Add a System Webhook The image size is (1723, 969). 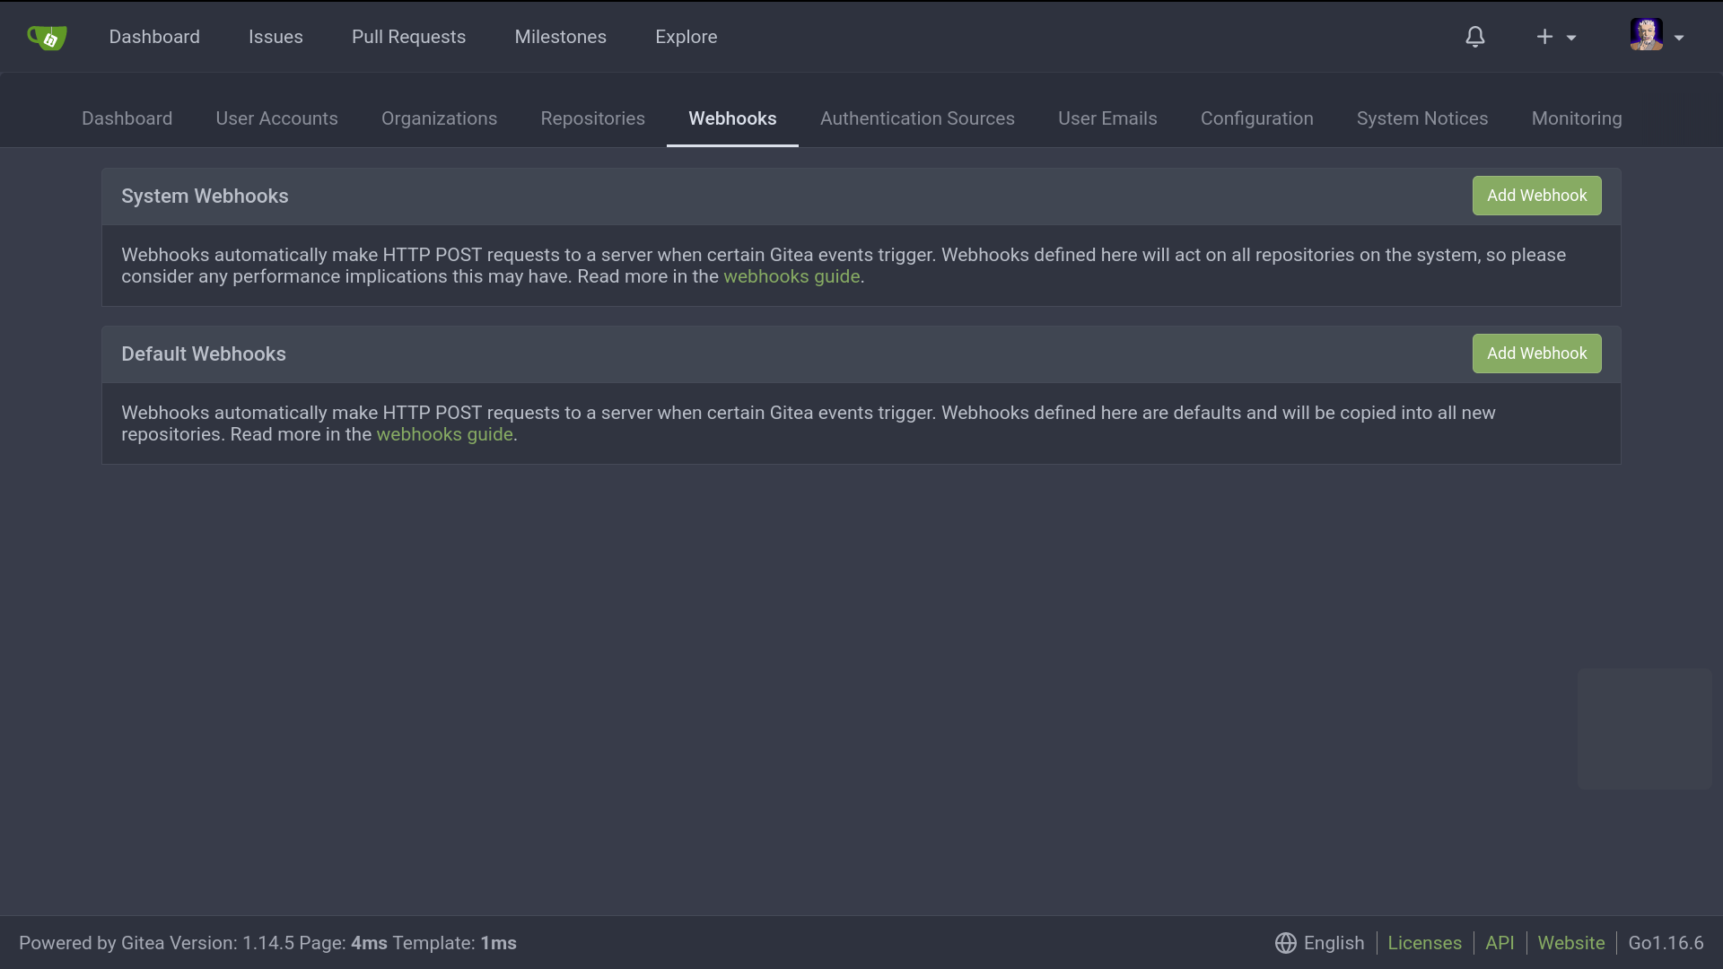point(1536,196)
